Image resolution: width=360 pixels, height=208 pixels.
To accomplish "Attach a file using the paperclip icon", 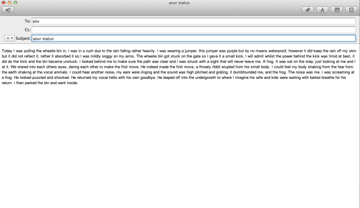I will (308, 10).
